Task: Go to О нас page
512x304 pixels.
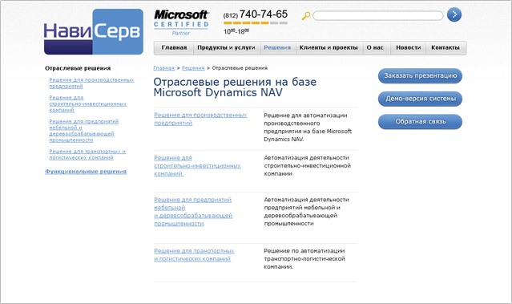Action: pos(375,47)
